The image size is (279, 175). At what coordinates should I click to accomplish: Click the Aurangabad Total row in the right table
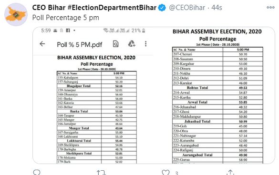(217, 155)
